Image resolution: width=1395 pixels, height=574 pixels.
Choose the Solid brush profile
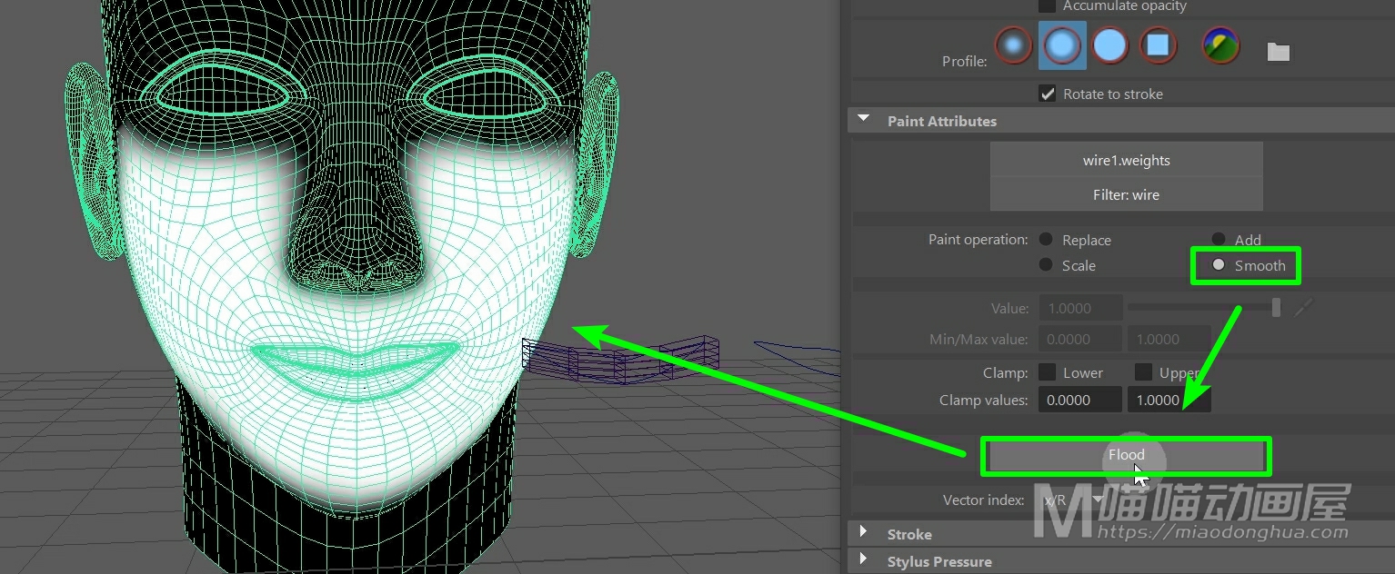1110,45
